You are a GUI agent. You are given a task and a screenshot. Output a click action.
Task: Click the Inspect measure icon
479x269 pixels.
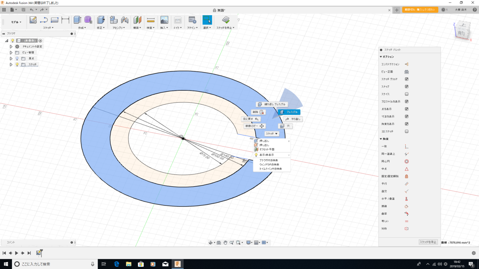[150, 20]
